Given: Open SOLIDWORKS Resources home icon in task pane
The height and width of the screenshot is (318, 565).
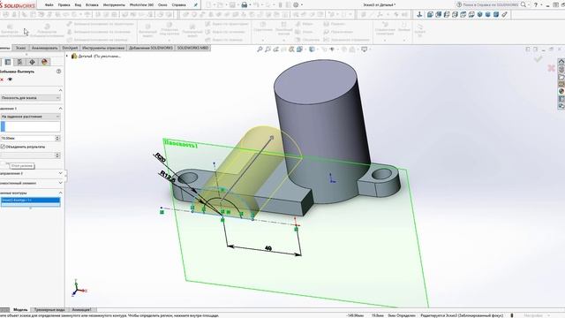Looking at the screenshot, I should coord(561,62).
